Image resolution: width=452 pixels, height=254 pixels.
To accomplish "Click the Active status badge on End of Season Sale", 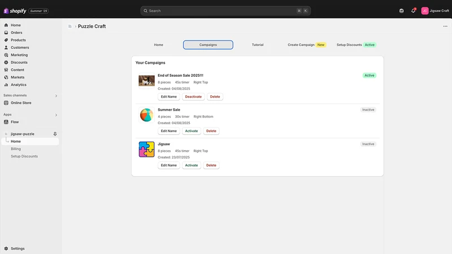I will pos(370,76).
